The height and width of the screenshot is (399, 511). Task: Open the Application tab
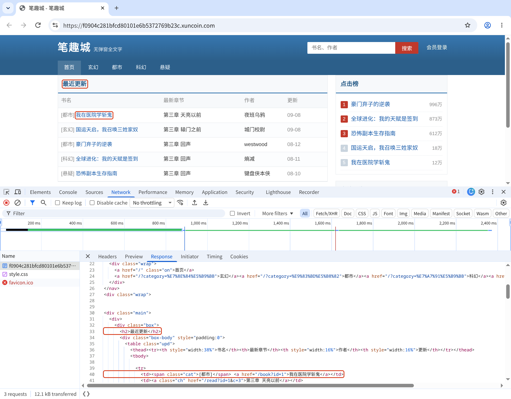click(x=215, y=192)
